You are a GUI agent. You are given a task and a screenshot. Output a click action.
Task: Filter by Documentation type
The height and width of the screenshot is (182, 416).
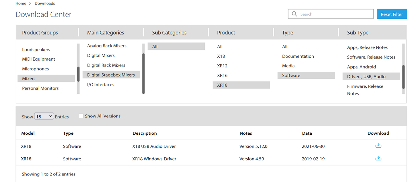pos(298,56)
